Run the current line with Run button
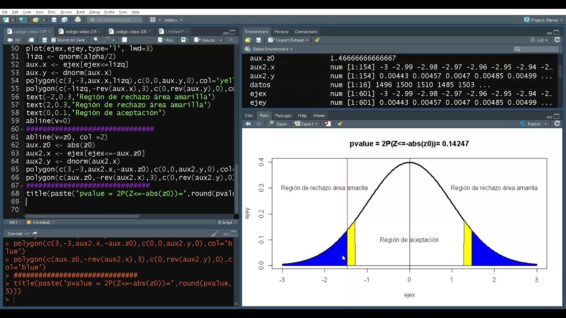The width and height of the screenshot is (566, 318). (166, 40)
